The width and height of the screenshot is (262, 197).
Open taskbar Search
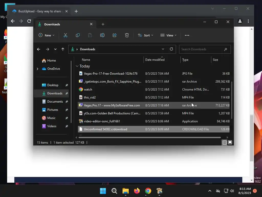tap(114, 191)
